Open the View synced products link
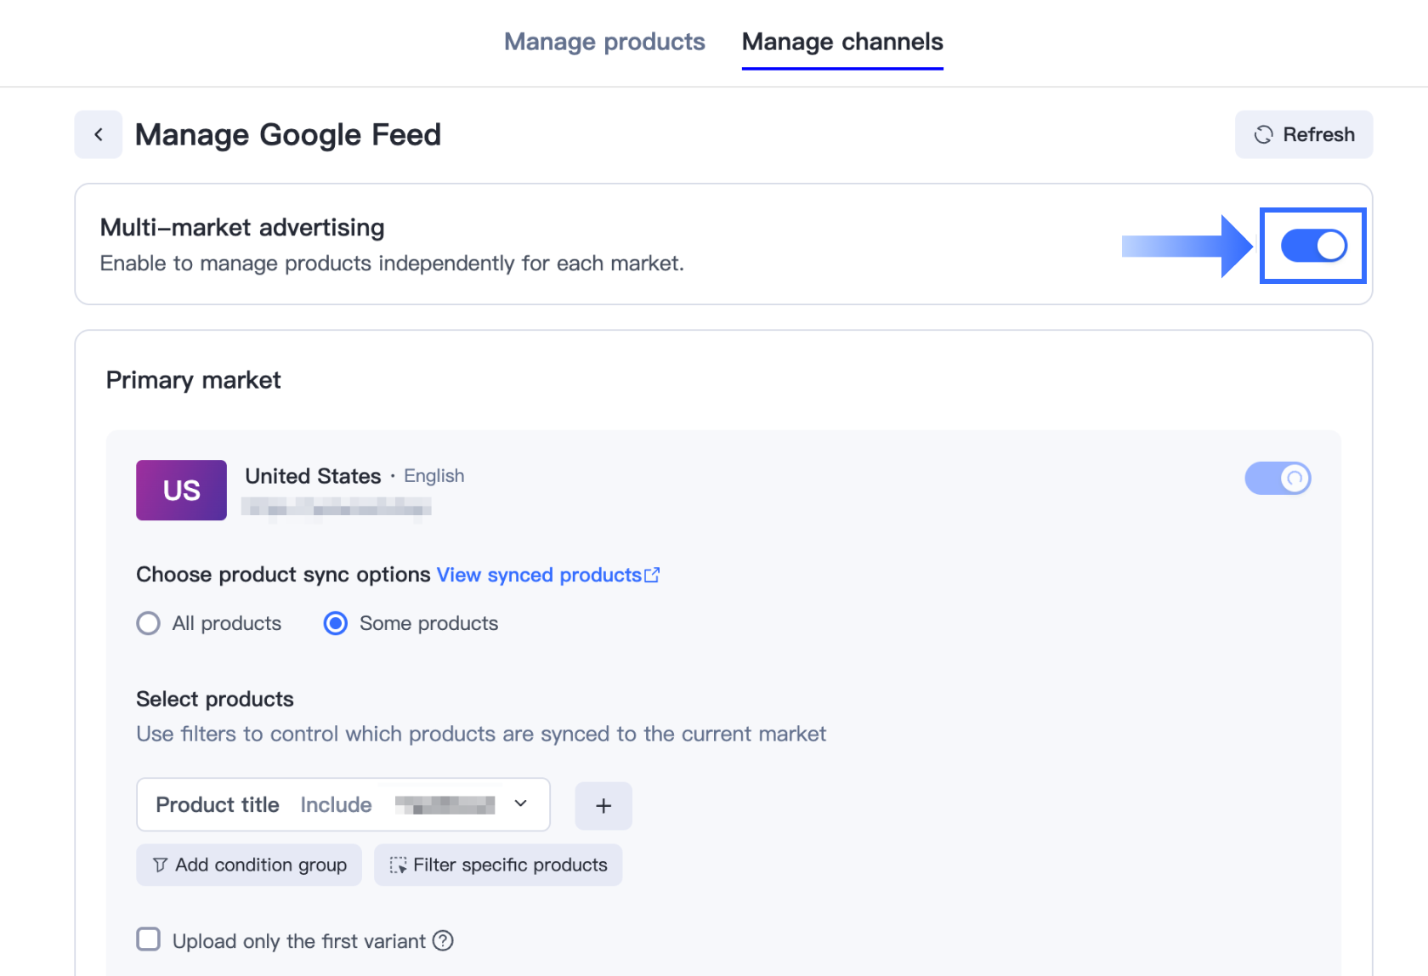This screenshot has height=976, width=1428. click(x=539, y=575)
